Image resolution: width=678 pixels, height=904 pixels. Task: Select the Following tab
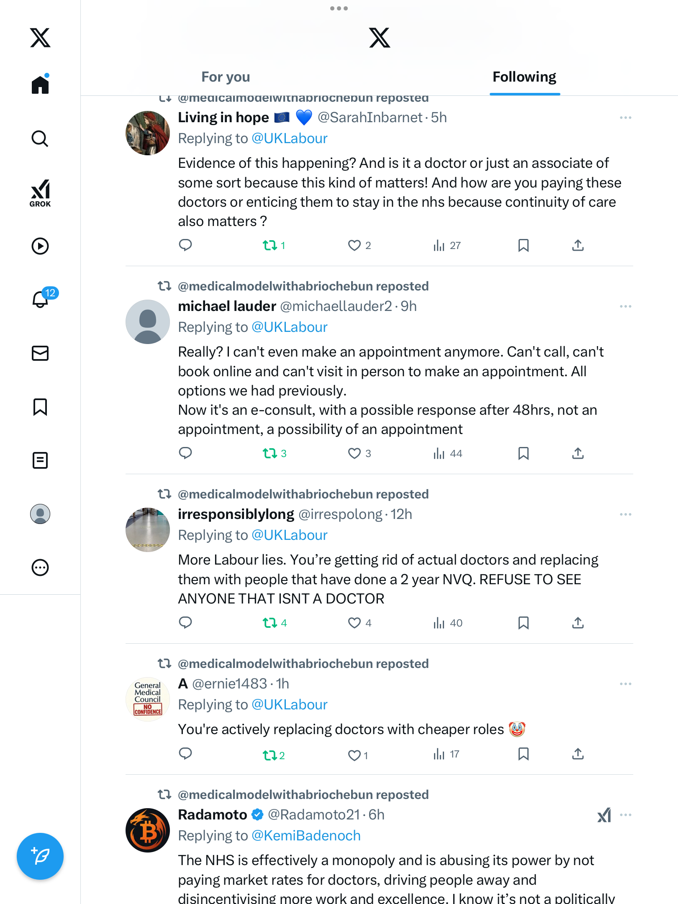click(524, 77)
